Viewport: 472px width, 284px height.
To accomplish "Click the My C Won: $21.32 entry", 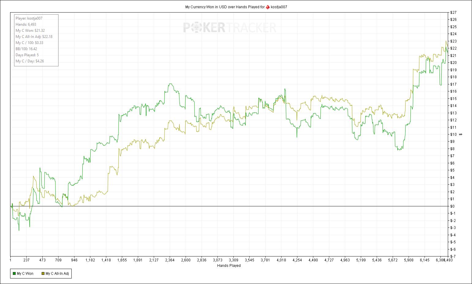I will [30, 31].
